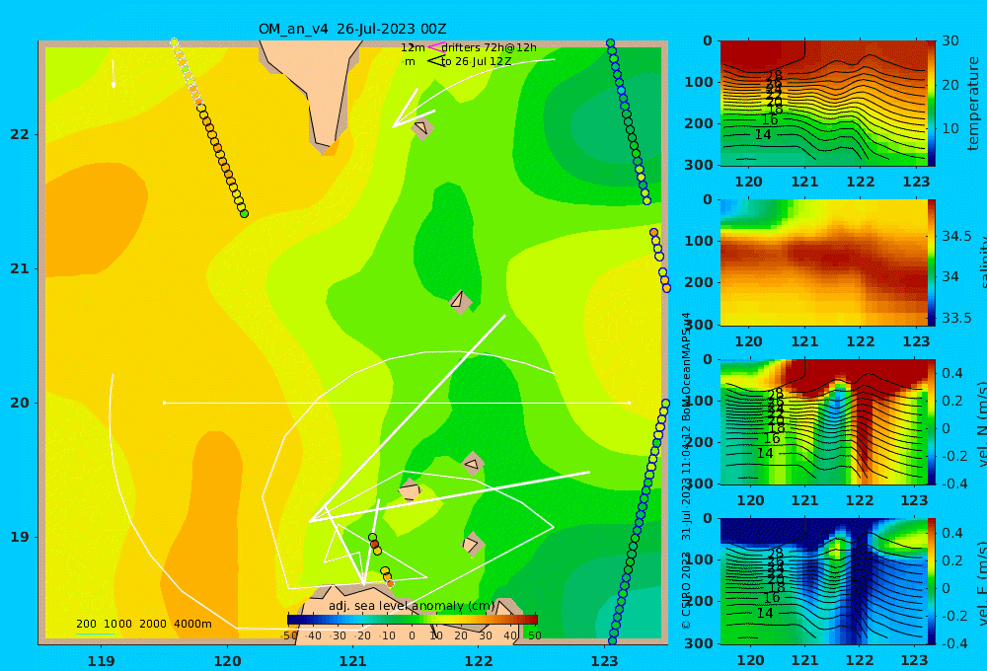Click the 'temperature' colorbar axis label

(973, 104)
